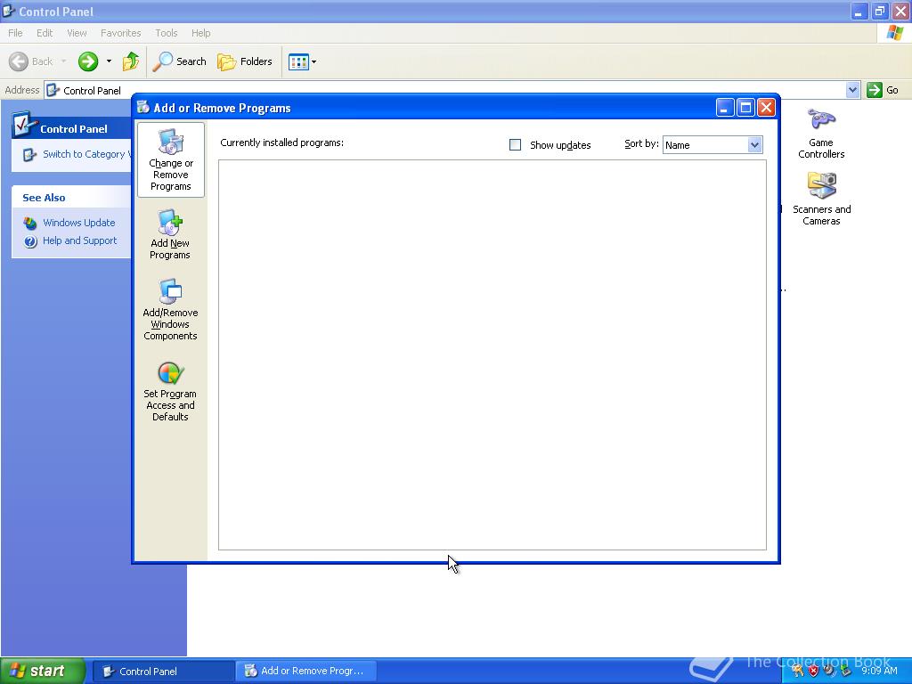Open the Tools menu
912x684 pixels.
167,33
